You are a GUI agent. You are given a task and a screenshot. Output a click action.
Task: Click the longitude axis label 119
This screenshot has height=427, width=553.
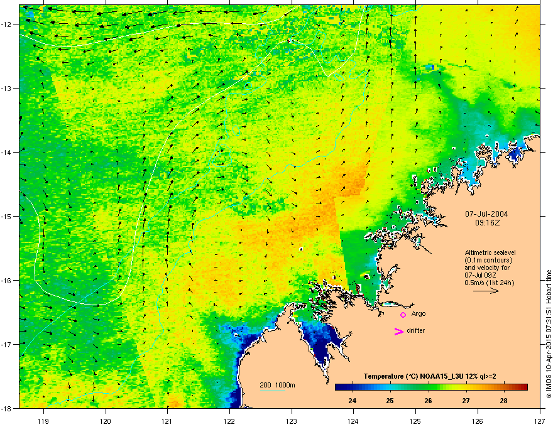tap(43, 421)
